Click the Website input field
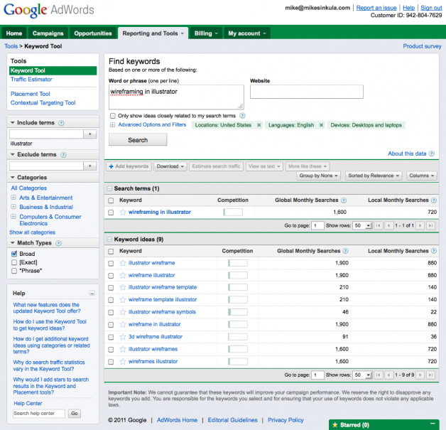The height and width of the screenshot is (430, 446). 307,92
